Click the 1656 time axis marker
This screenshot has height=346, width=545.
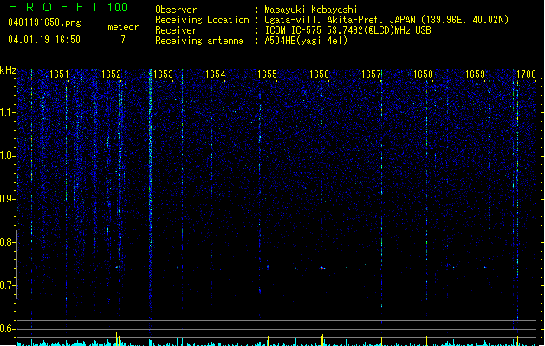(x=319, y=74)
